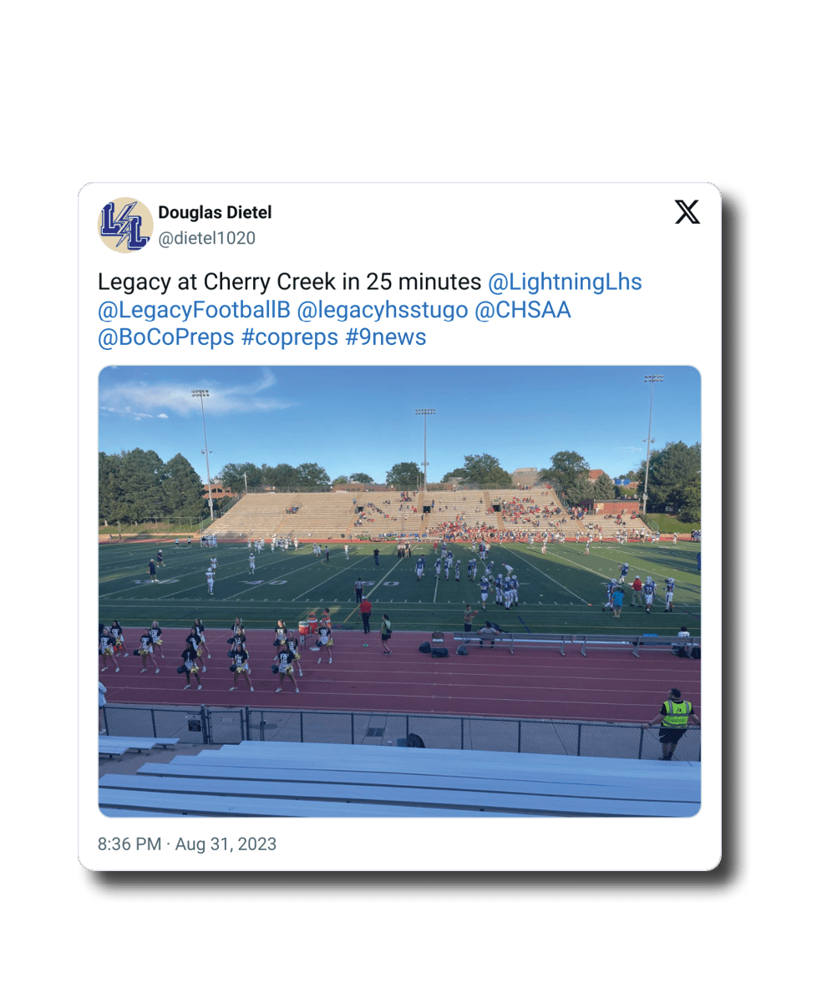Image resolution: width=832 pixels, height=983 pixels.
Task: Click the @dietel1020 handle
Action: pyautogui.click(x=207, y=238)
